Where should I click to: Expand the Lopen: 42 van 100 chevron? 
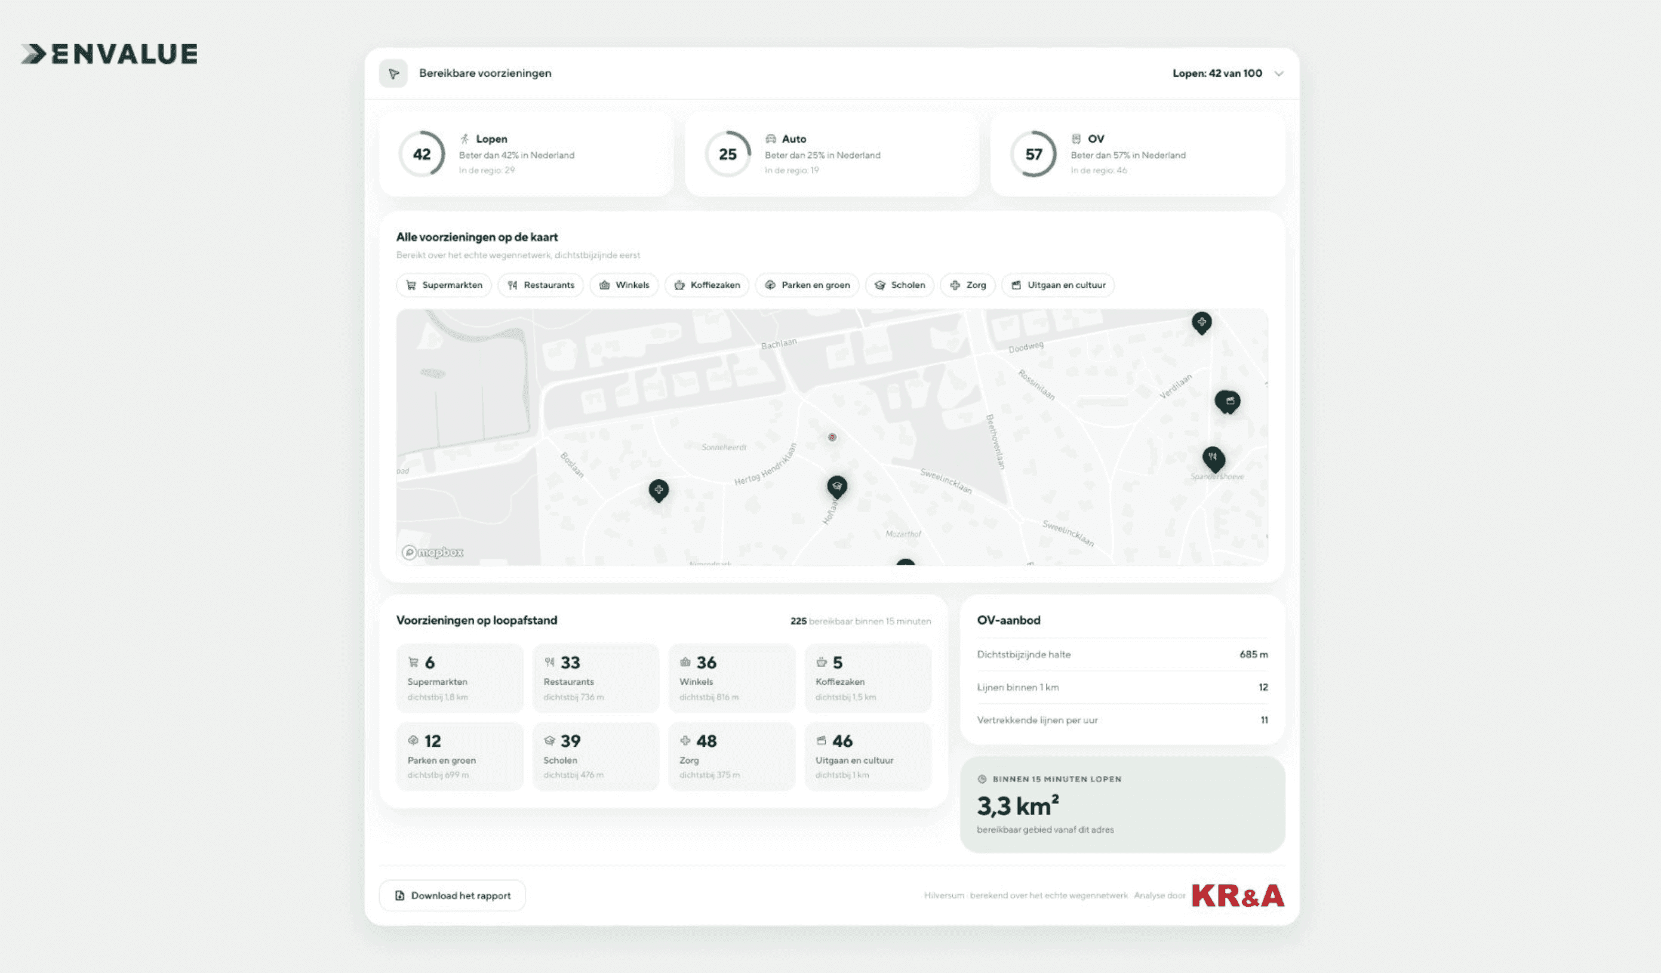[1279, 73]
